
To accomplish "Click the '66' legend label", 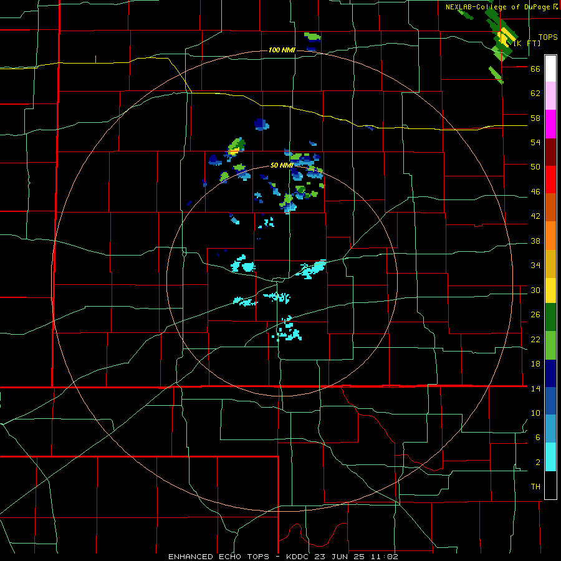I will [x=535, y=69].
